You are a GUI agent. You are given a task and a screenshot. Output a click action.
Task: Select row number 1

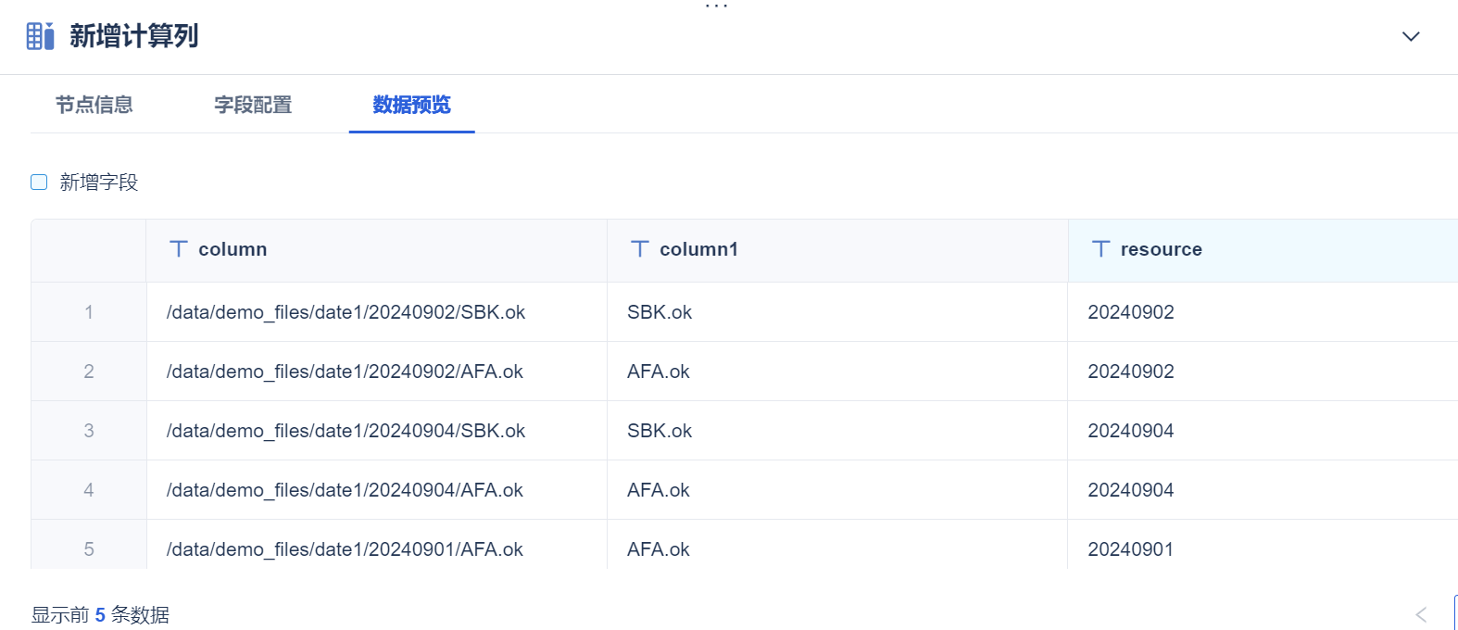tap(89, 312)
